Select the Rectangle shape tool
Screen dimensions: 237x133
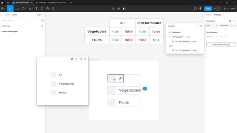(23, 9)
